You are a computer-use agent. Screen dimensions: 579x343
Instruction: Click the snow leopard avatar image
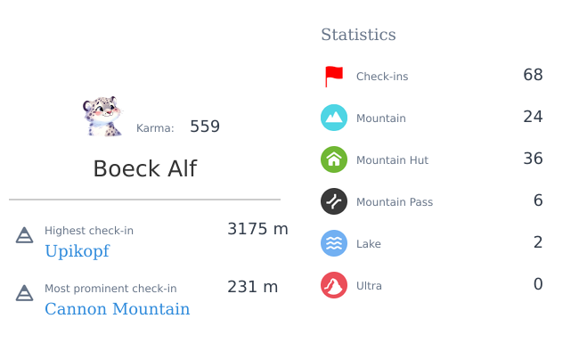tap(102, 117)
